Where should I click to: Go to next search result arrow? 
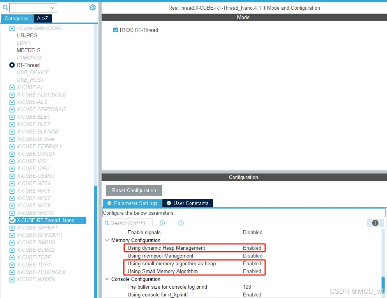(181, 223)
